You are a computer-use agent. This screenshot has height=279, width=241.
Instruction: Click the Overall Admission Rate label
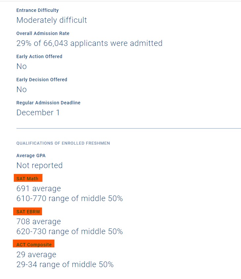coord(43,33)
